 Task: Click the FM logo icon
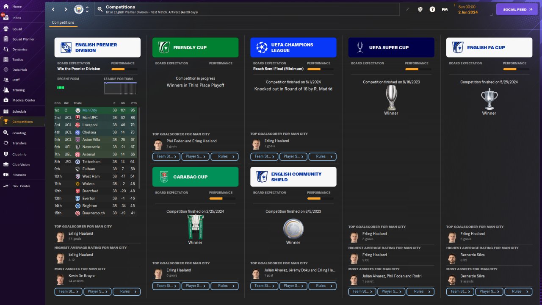pyautogui.click(x=445, y=9)
